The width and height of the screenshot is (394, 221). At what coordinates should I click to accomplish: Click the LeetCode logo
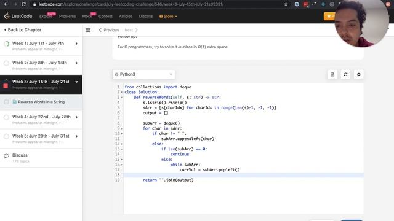(18, 16)
